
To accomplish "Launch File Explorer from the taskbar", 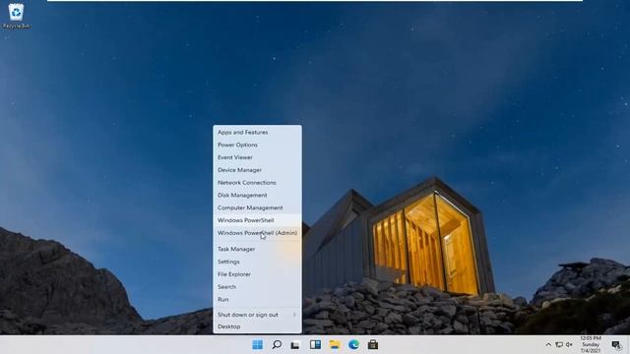I will click(x=335, y=344).
